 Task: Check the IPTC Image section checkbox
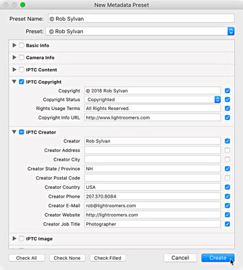22,238
